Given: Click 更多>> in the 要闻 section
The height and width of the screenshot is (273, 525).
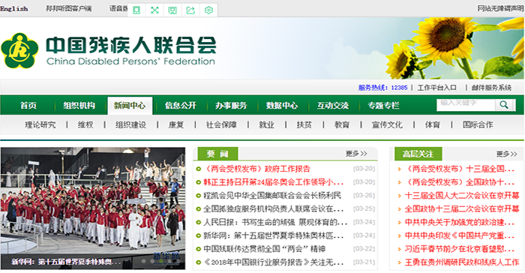Looking at the screenshot, I should click(356, 154).
